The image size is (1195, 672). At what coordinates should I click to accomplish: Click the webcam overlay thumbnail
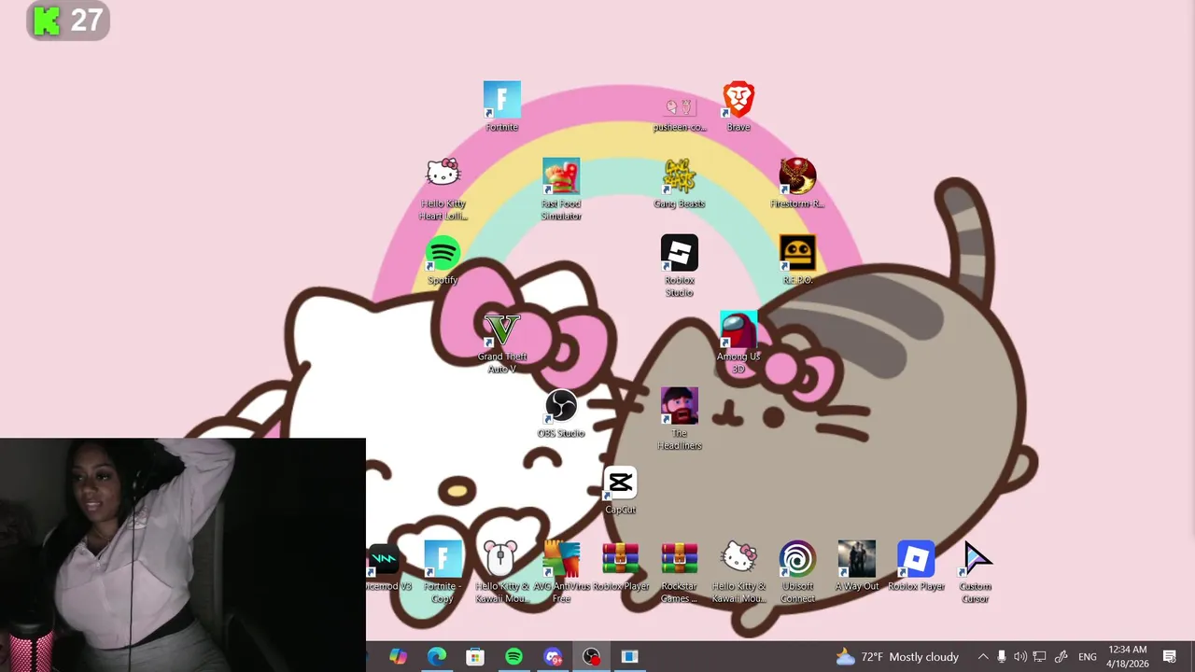pos(183,555)
